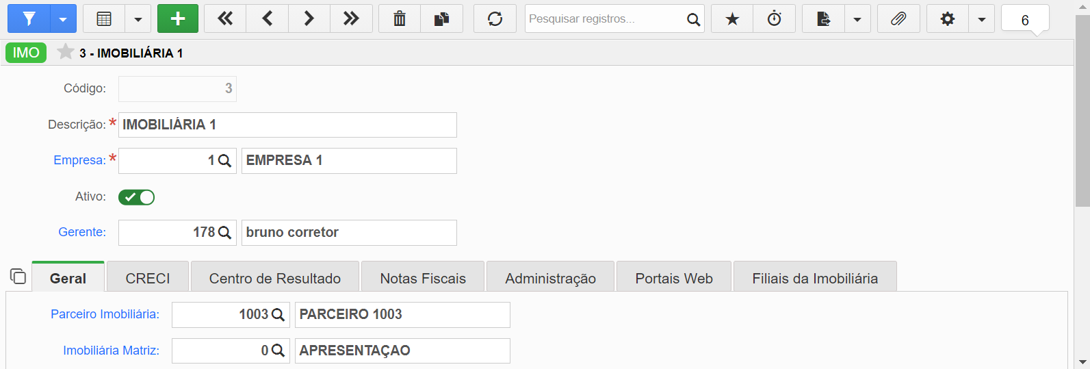Jump to the first record

click(x=225, y=18)
